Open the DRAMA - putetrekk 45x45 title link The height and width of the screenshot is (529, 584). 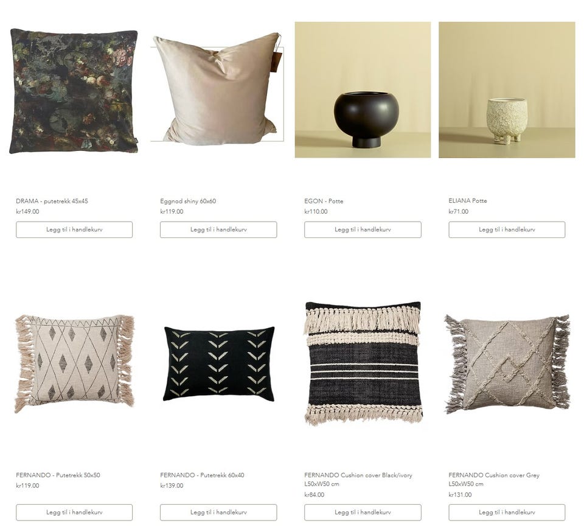[52, 201]
